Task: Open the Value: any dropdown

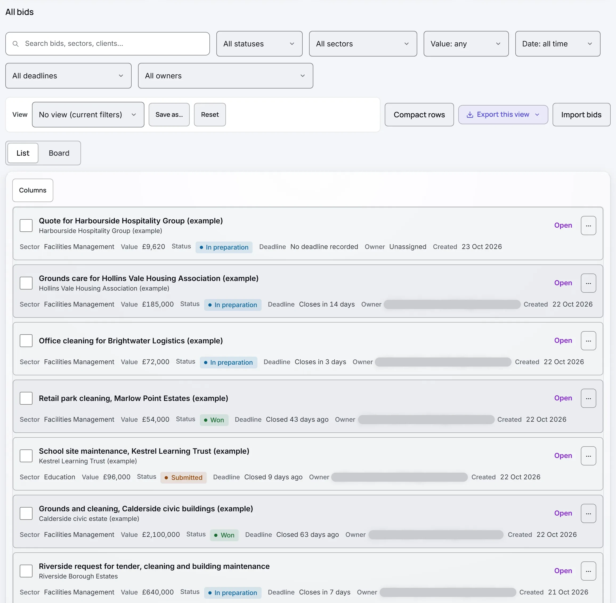Action: coord(466,44)
